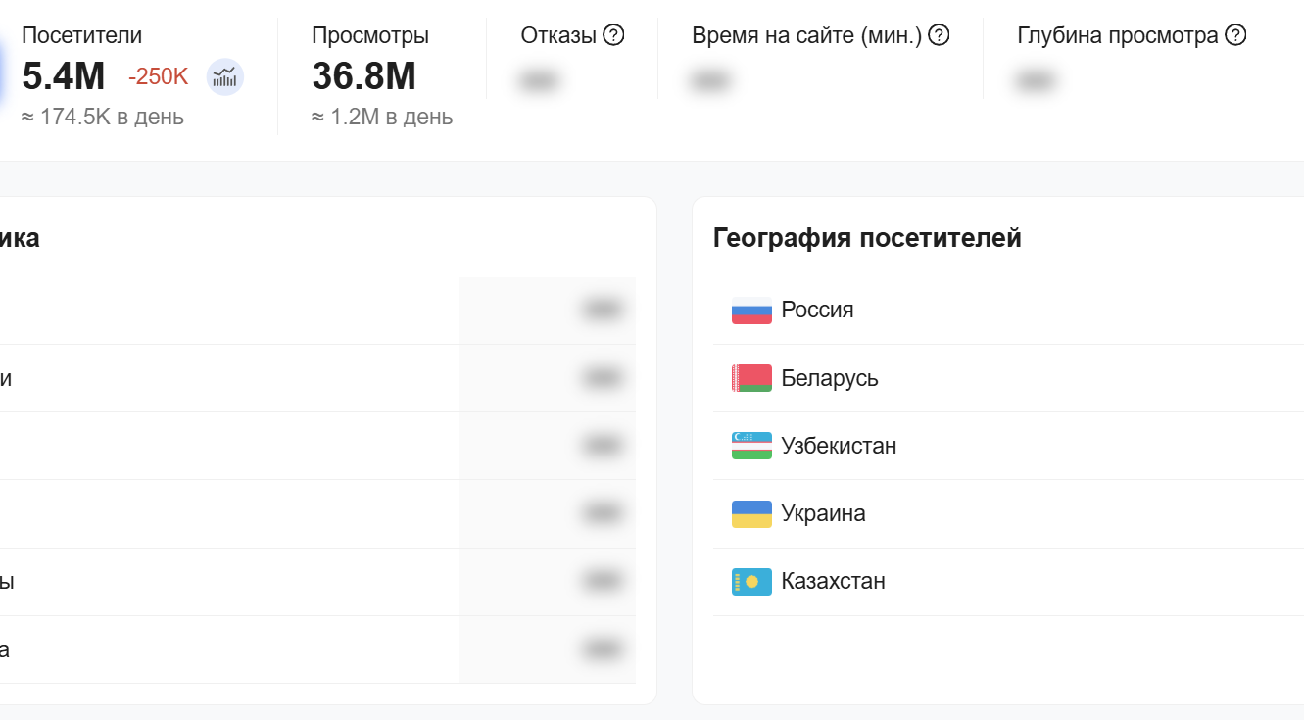Open the Казахстан country row
This screenshot has width=1304, height=720.
(833, 582)
